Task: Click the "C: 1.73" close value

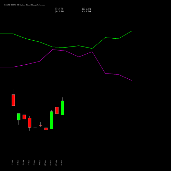Action: coord(59,9)
